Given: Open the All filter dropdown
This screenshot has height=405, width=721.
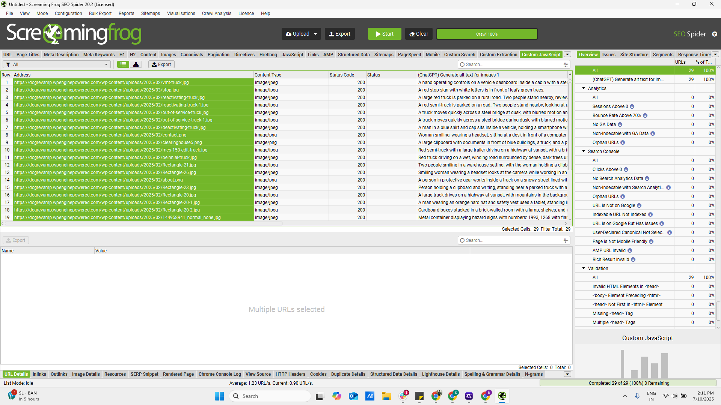Looking at the screenshot, I should [x=56, y=64].
